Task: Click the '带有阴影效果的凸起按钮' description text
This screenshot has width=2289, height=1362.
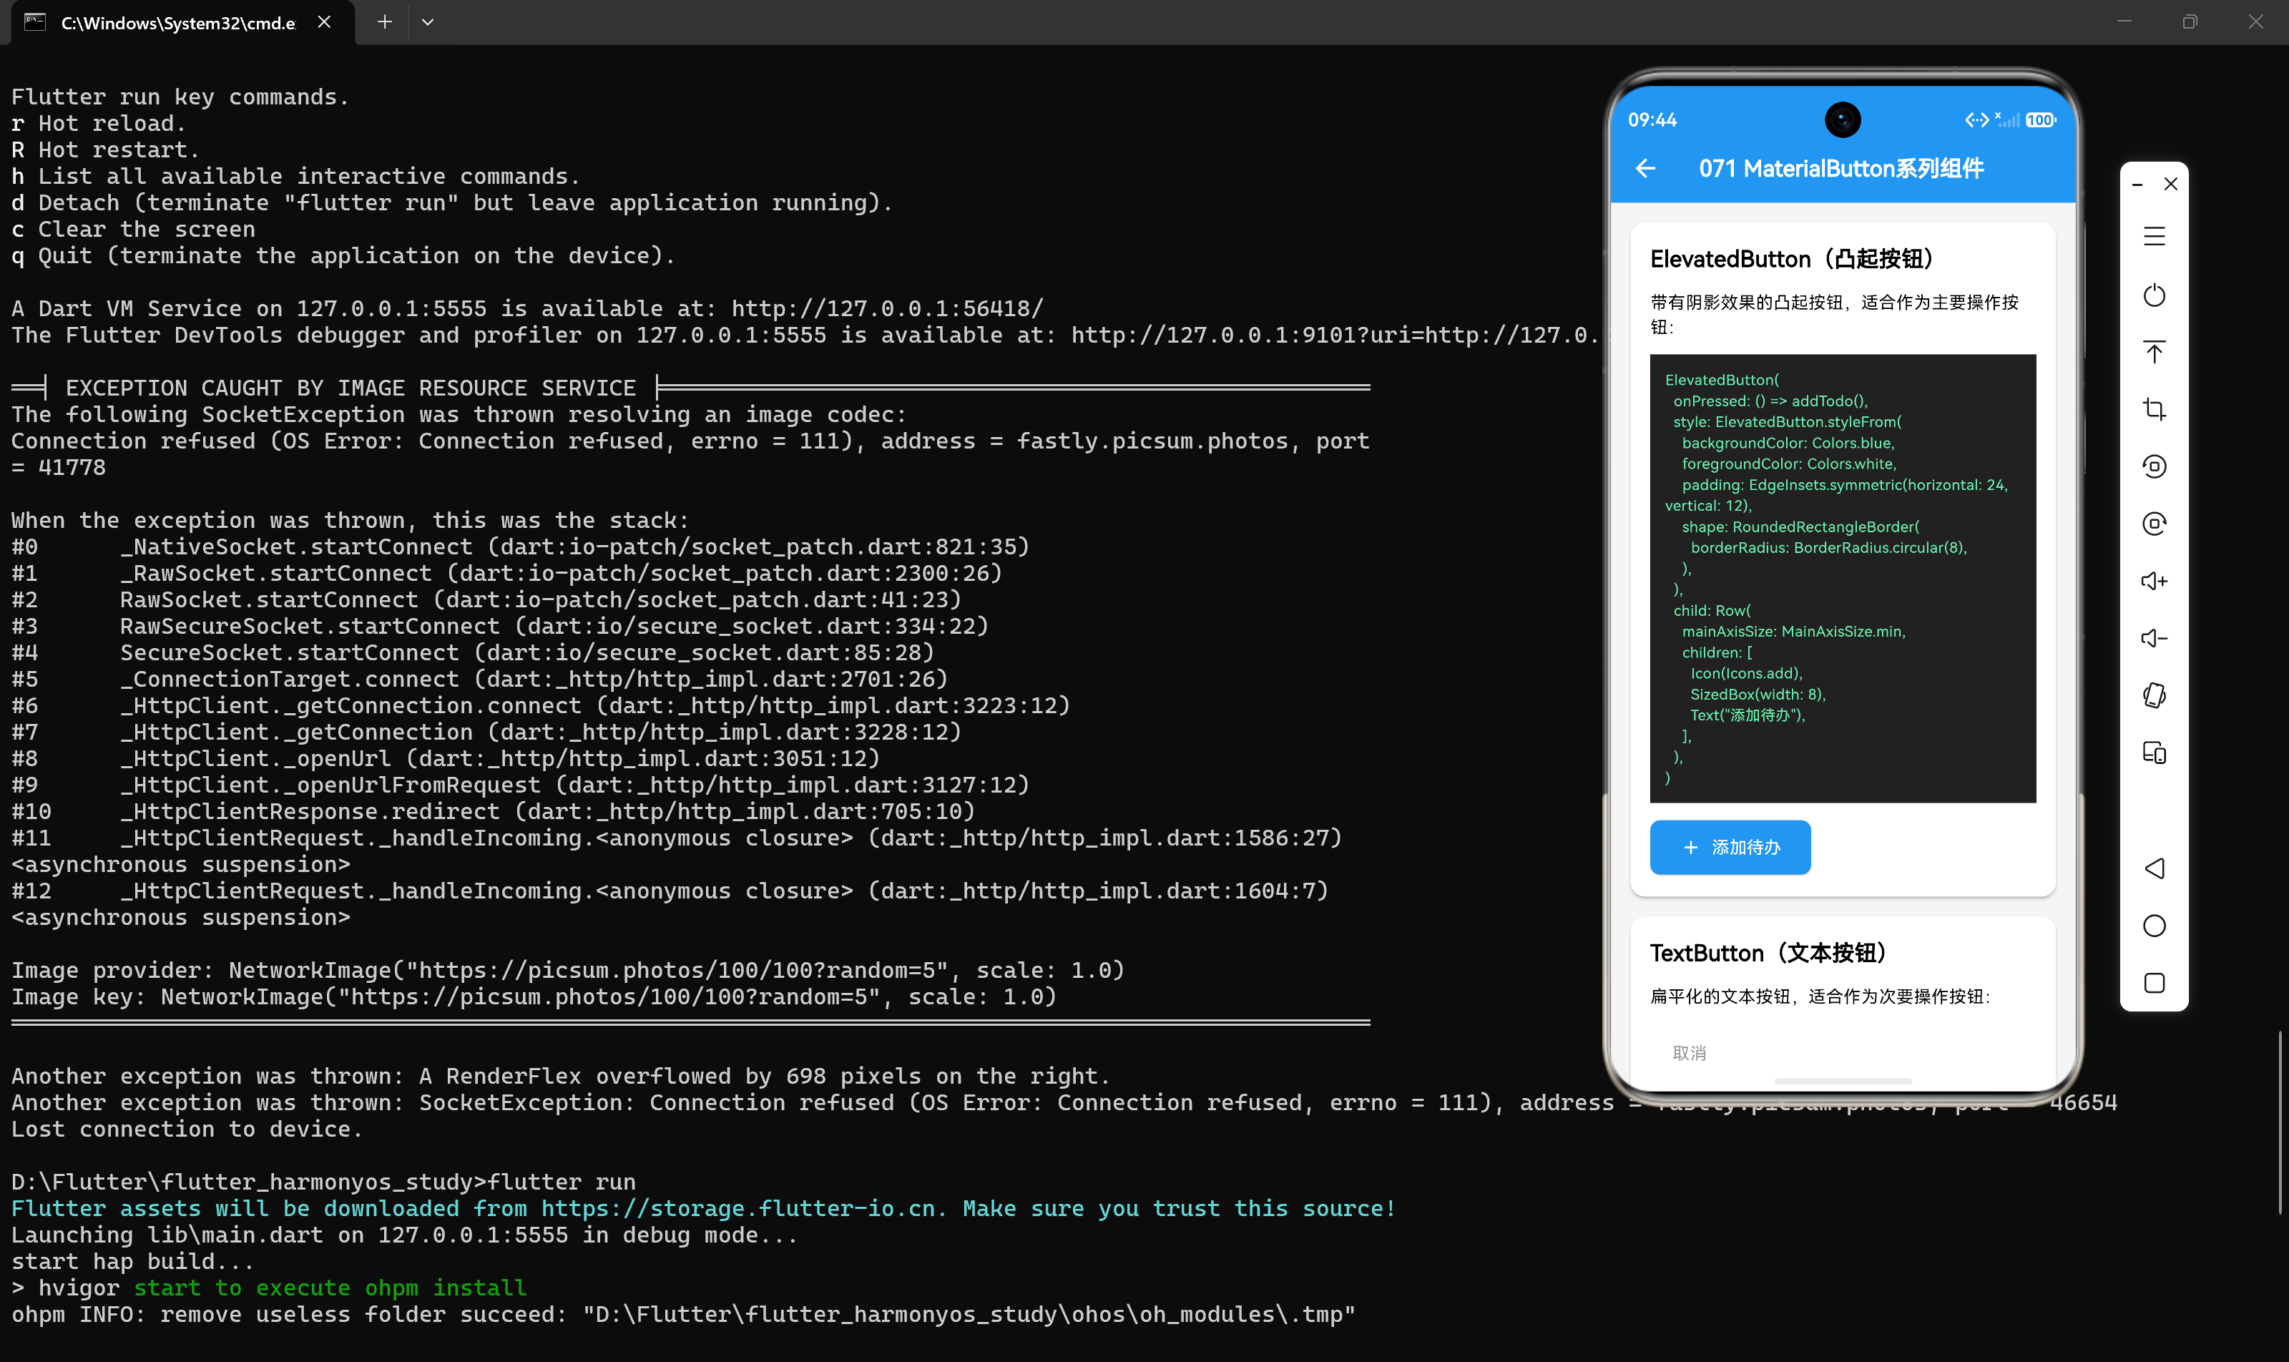Action: (x=1835, y=314)
